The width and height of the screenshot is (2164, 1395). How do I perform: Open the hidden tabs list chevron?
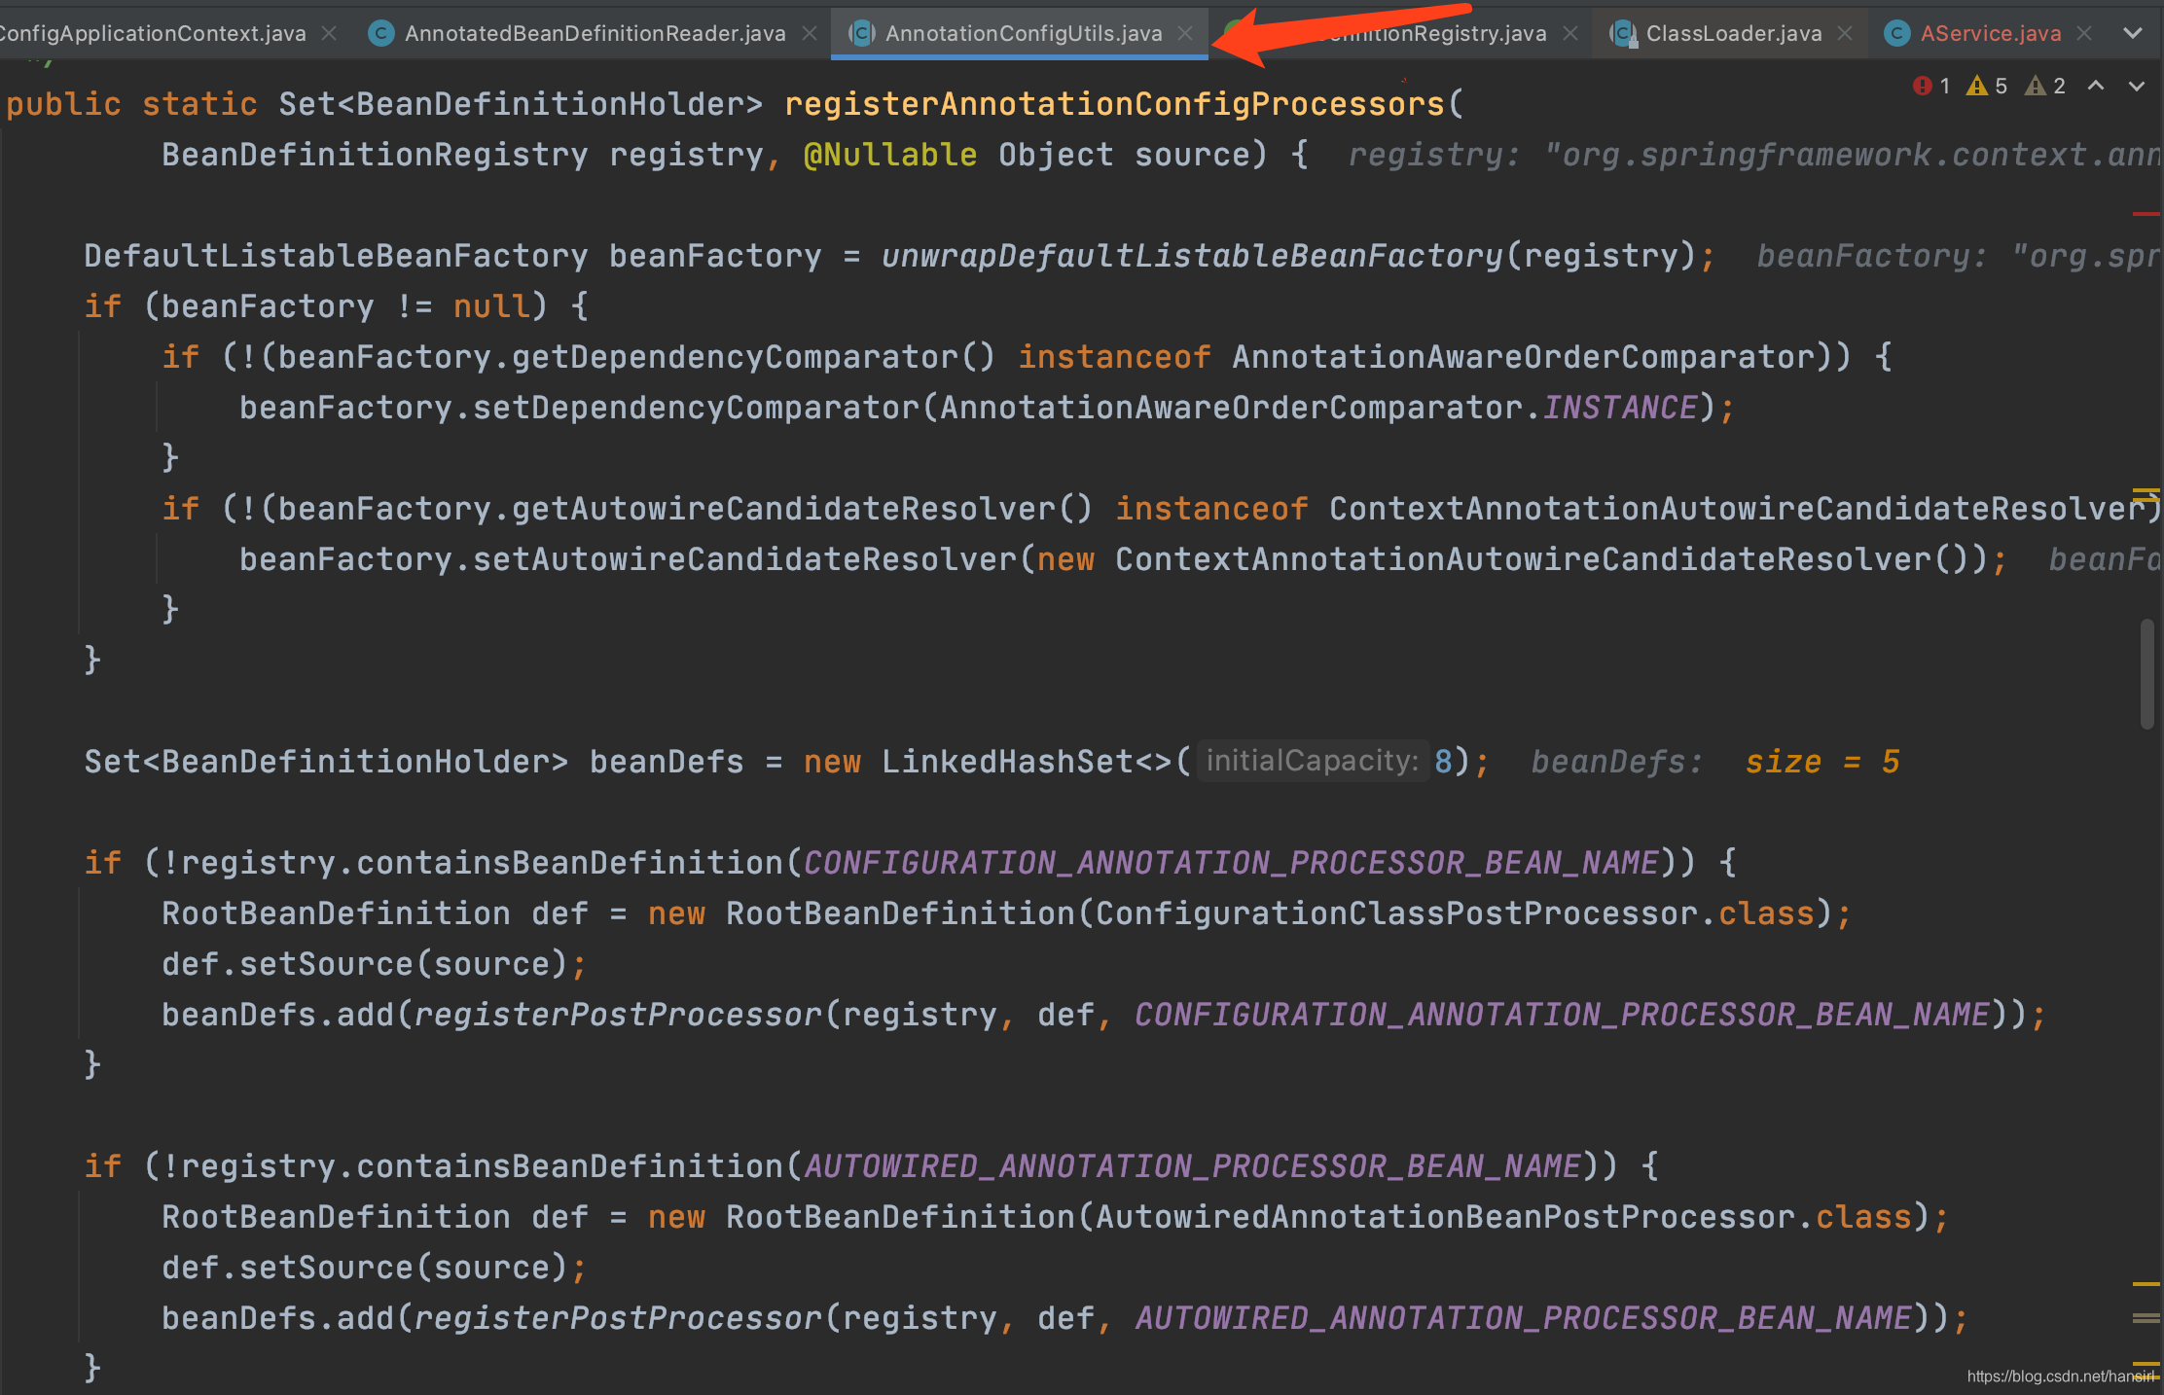2132,34
